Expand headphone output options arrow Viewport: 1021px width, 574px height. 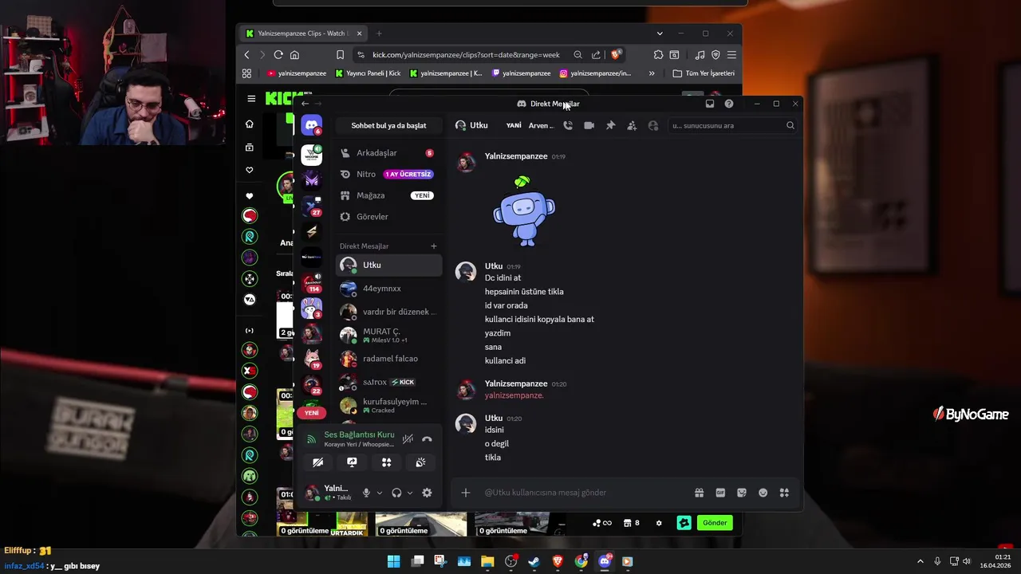410,493
